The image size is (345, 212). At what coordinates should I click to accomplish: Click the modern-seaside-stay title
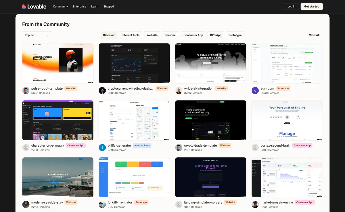pos(47,202)
